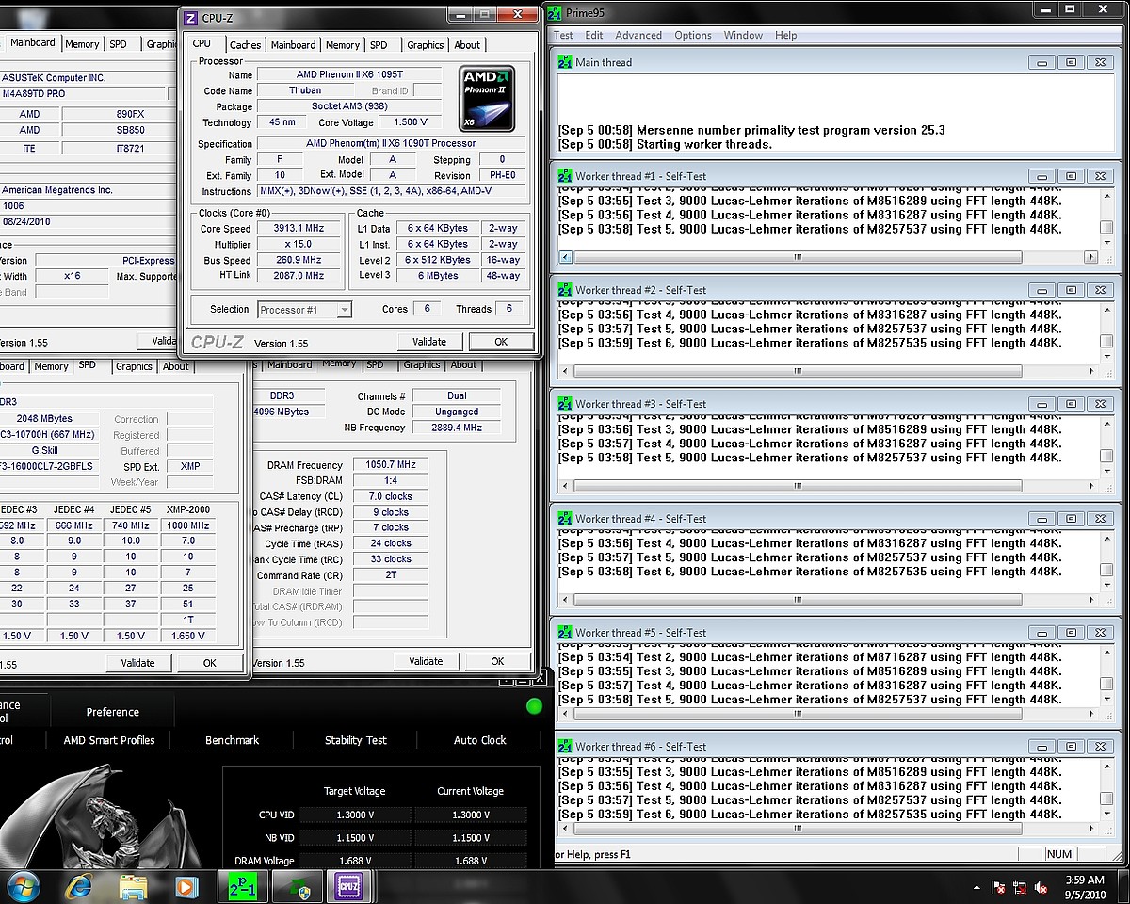Image resolution: width=1130 pixels, height=904 pixels.
Task: Open the Selection Processor #1 dropdown
Action: [x=304, y=310]
